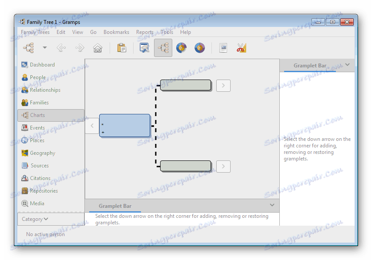The width and height of the screenshot is (372, 260).
Task: Click the right arrow beside the upper ancestor box
Action: click(223, 85)
